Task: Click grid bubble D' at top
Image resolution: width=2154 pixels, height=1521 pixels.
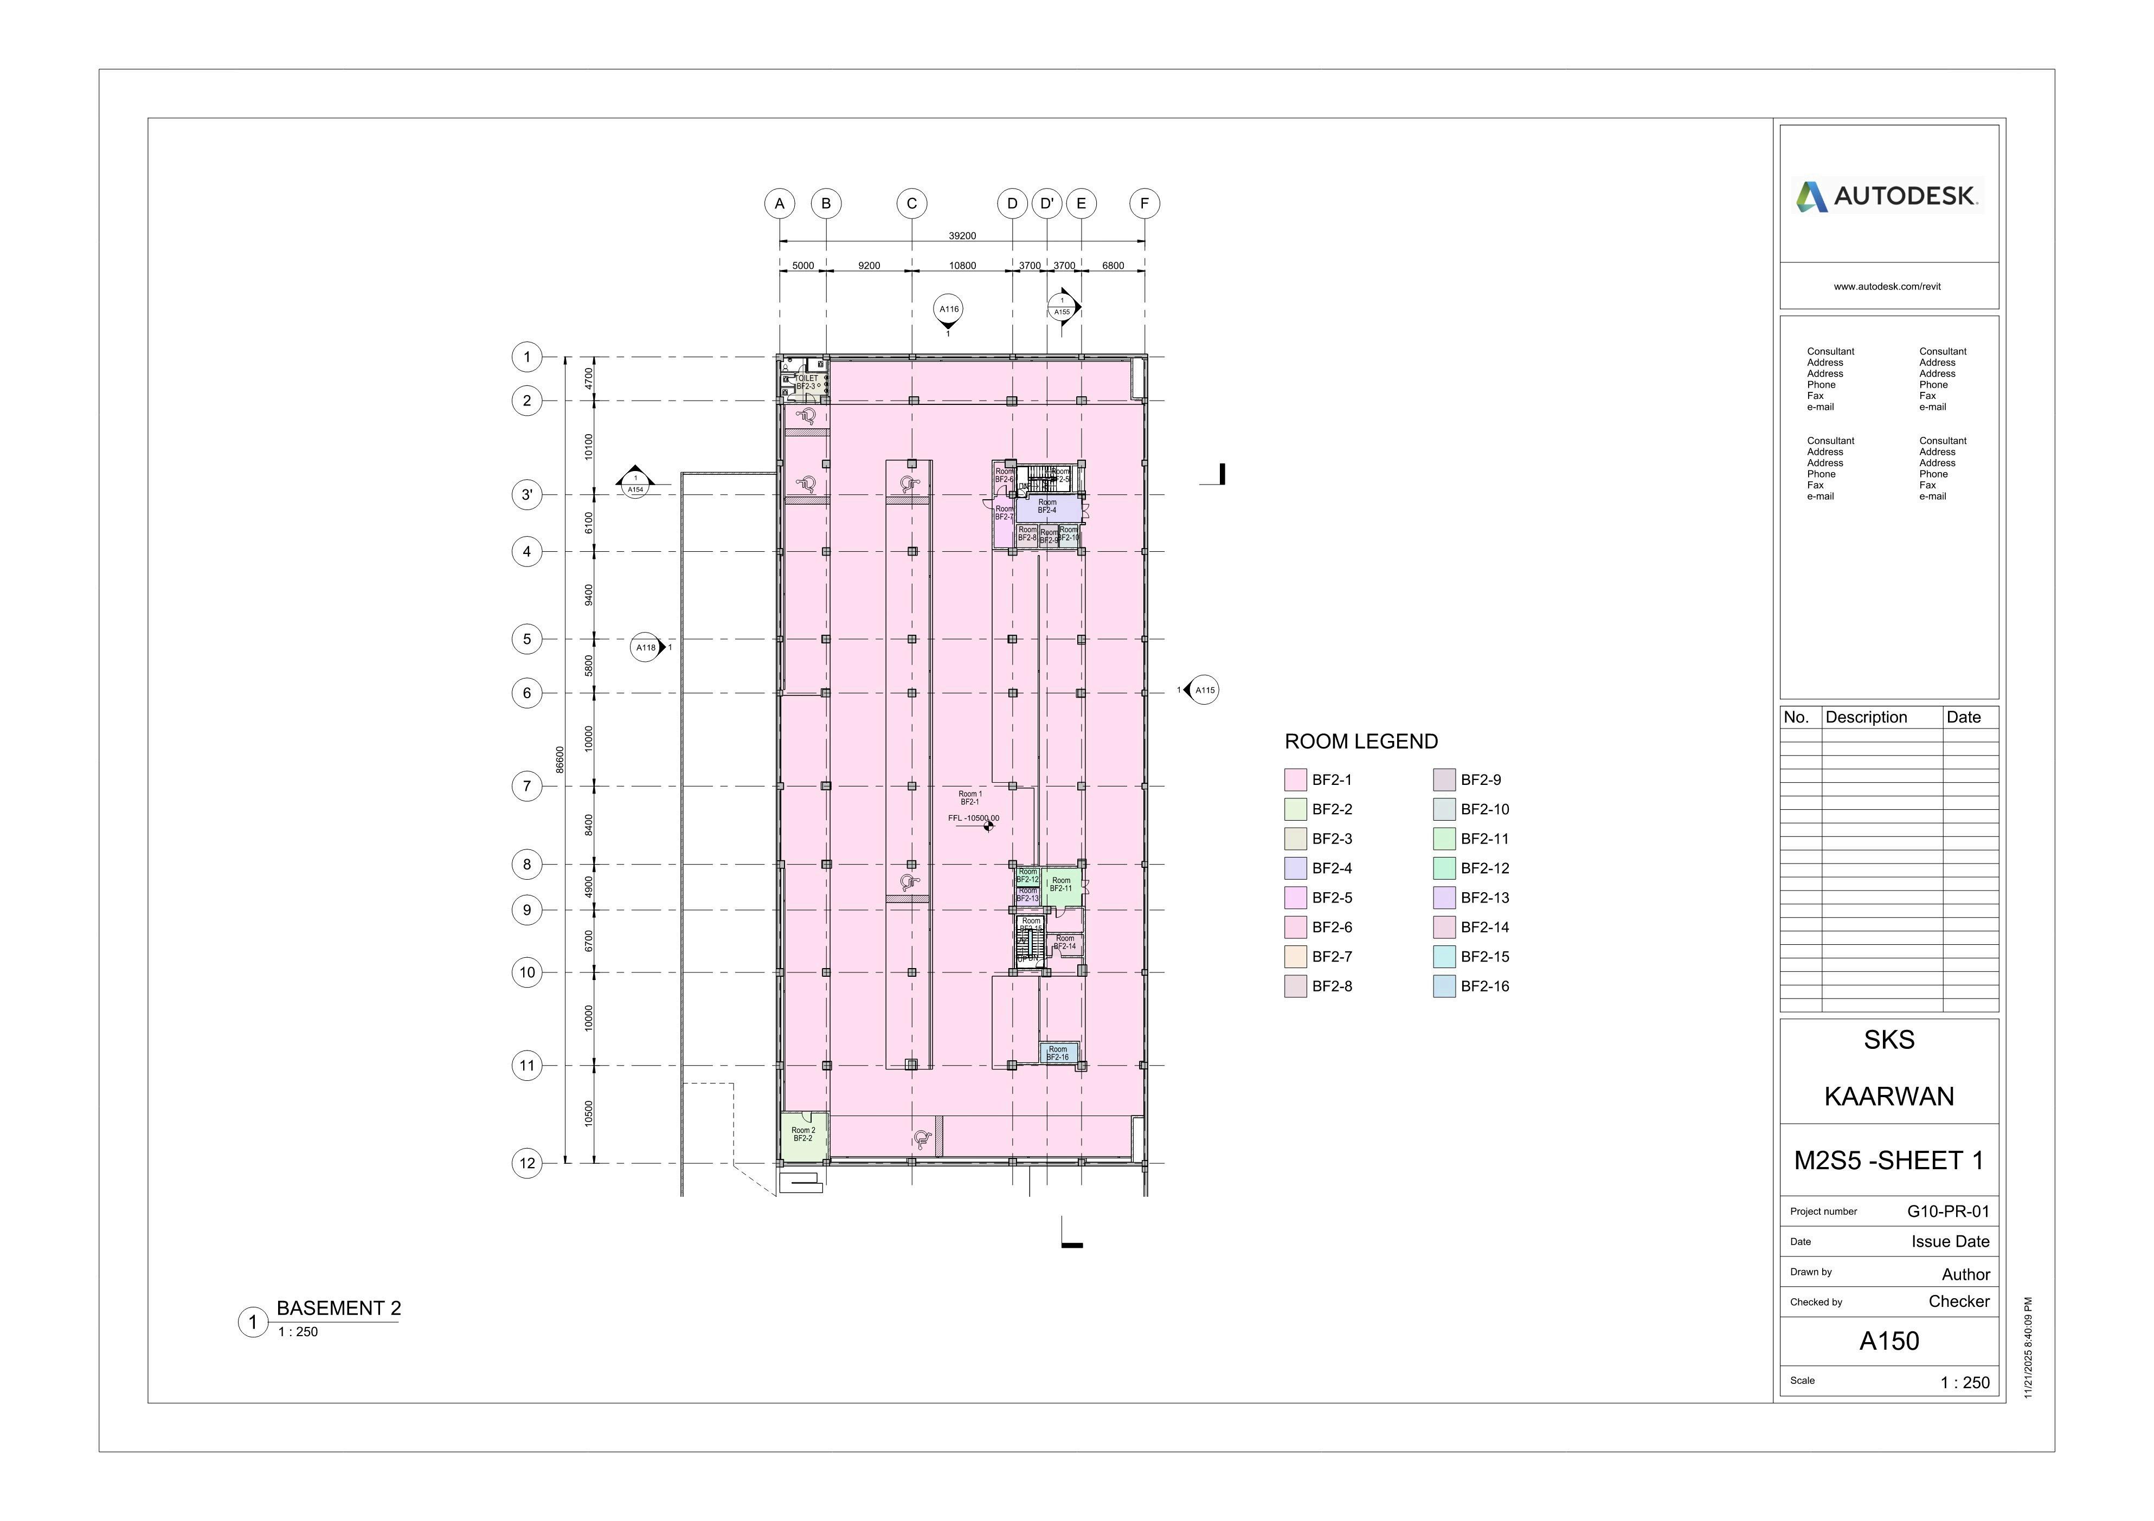Action: (1047, 203)
